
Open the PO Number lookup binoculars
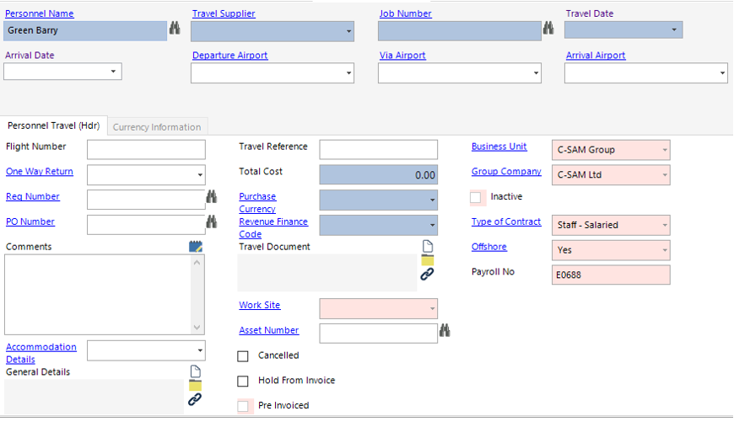coord(212,222)
